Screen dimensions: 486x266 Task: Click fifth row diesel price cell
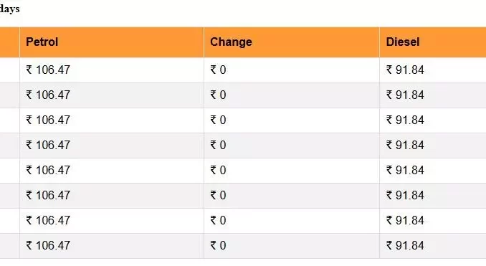coord(433,171)
